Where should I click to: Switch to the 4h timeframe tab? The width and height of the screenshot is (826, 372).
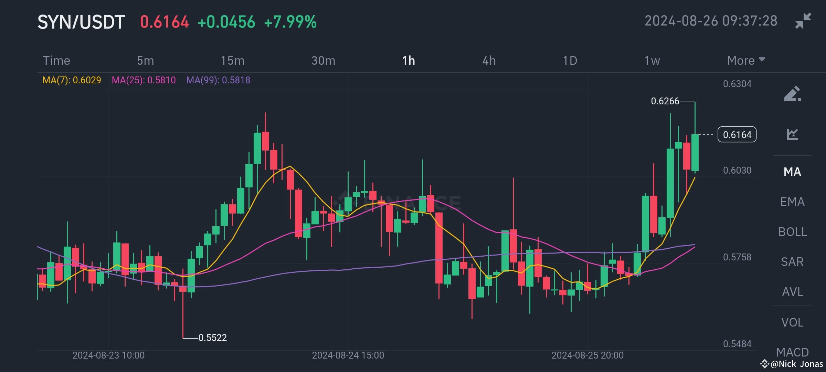tap(489, 60)
